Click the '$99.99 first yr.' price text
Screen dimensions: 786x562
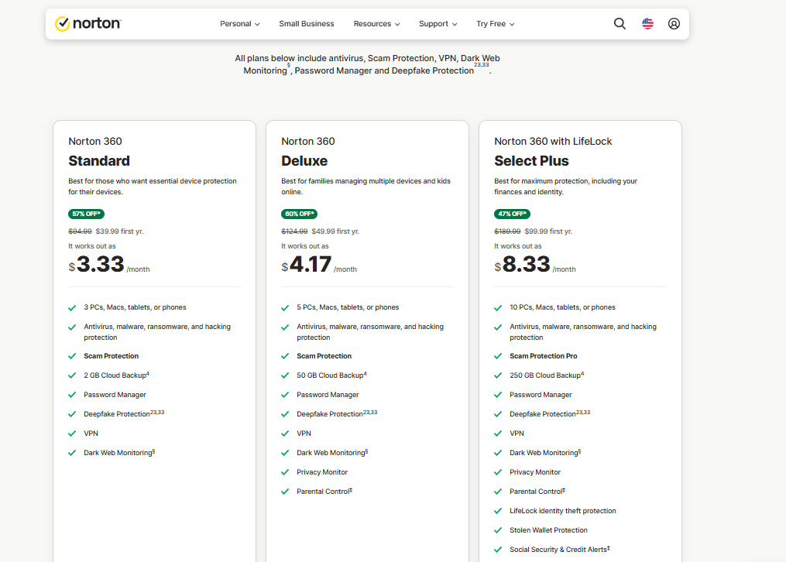[548, 231]
